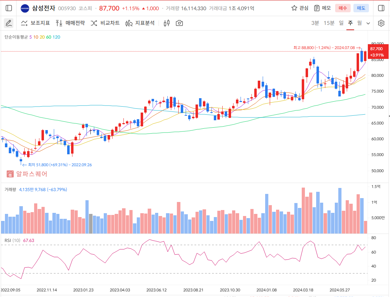390x297 pixels.
Task: Expand the timeframe dropdown chevron
Action: pyautogui.click(x=368, y=23)
